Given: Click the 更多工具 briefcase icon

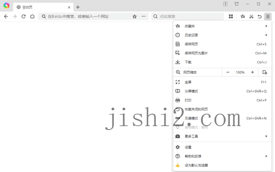Looking at the screenshot, I should [177, 136].
